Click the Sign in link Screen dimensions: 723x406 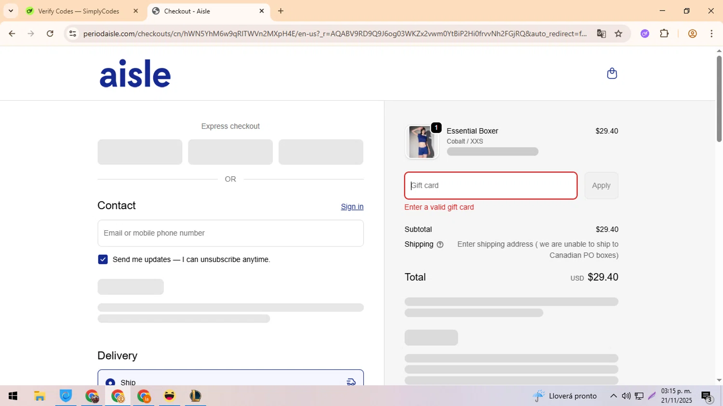pos(352,207)
